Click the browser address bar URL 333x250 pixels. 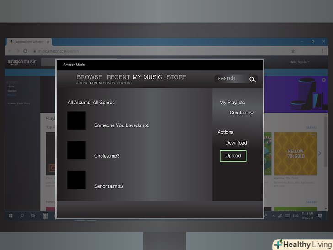coord(59,51)
